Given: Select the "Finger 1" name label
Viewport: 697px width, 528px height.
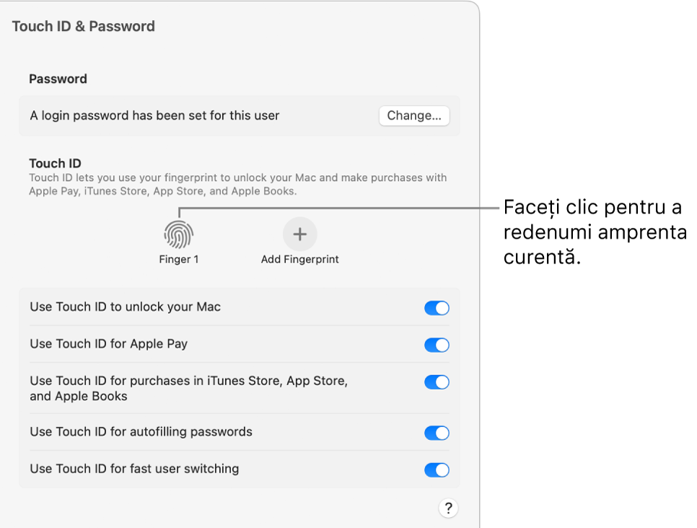Looking at the screenshot, I should coord(179,260).
